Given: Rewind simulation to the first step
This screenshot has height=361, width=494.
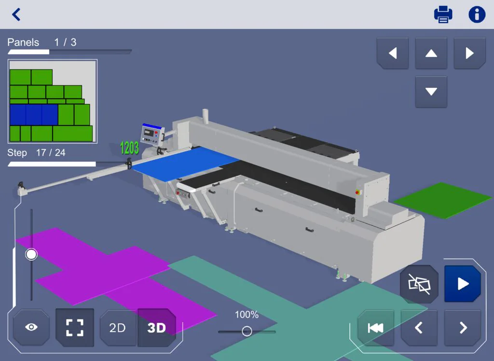Looking at the screenshot, I should pyautogui.click(x=376, y=328).
